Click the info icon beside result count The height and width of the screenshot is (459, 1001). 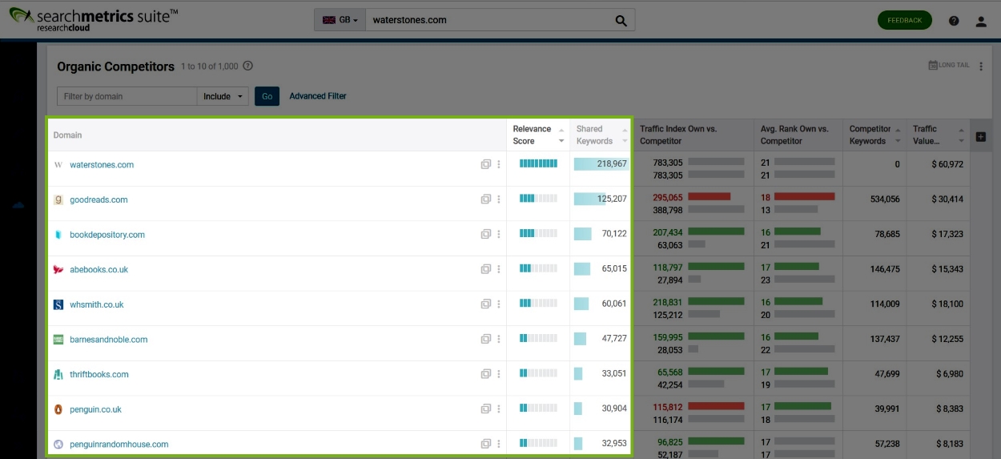click(247, 66)
